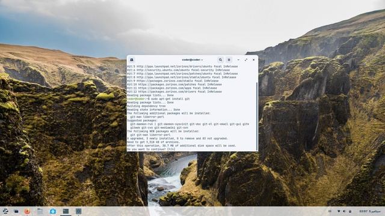Open the Settings taskbar icon
385x216 pixels.
coord(78,211)
